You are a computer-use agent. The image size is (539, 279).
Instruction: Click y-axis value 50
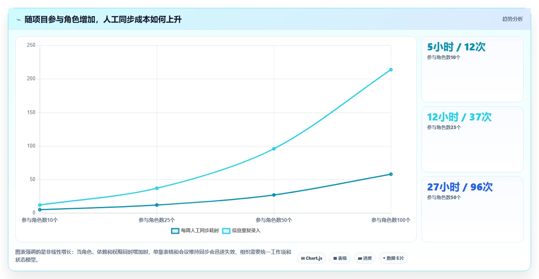tap(33, 179)
